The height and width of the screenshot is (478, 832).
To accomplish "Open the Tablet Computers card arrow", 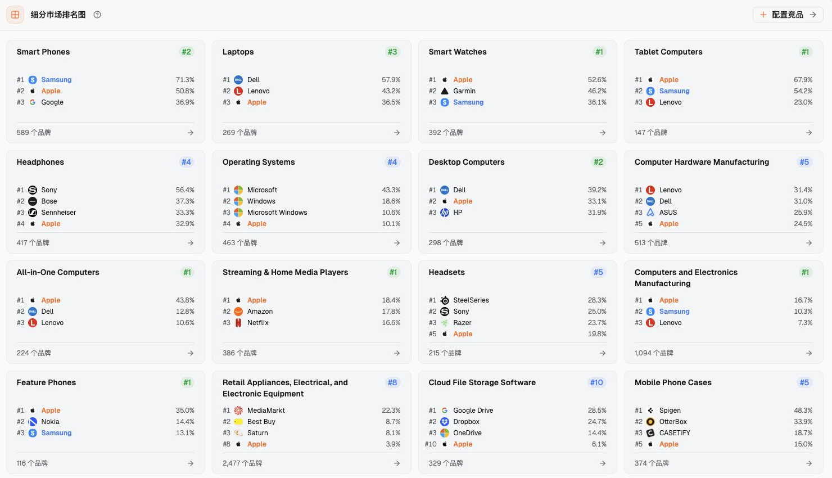I will (809, 133).
